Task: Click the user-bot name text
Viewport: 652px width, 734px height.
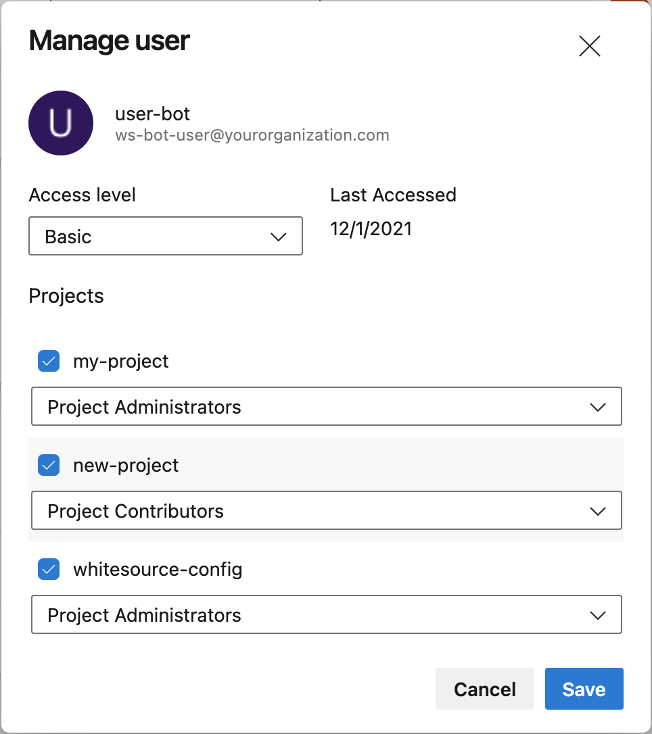Action: (153, 113)
